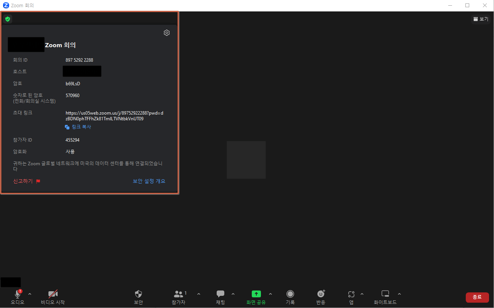Viewport: 494px width, 308px height.
Task: Click numeric passcode 570960
Action: (x=72, y=96)
